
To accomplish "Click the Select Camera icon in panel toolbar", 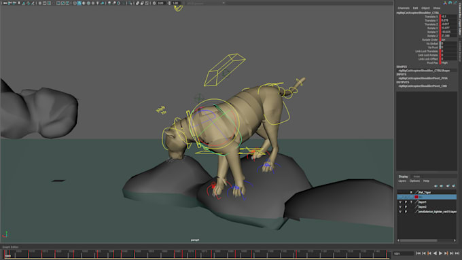I will point(5,3).
